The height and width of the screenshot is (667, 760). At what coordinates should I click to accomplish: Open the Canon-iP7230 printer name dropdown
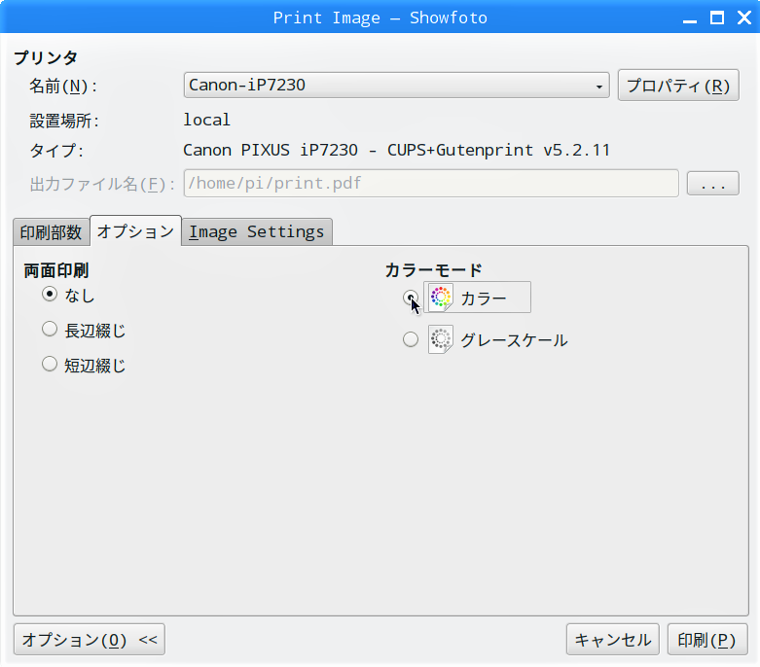[396, 86]
